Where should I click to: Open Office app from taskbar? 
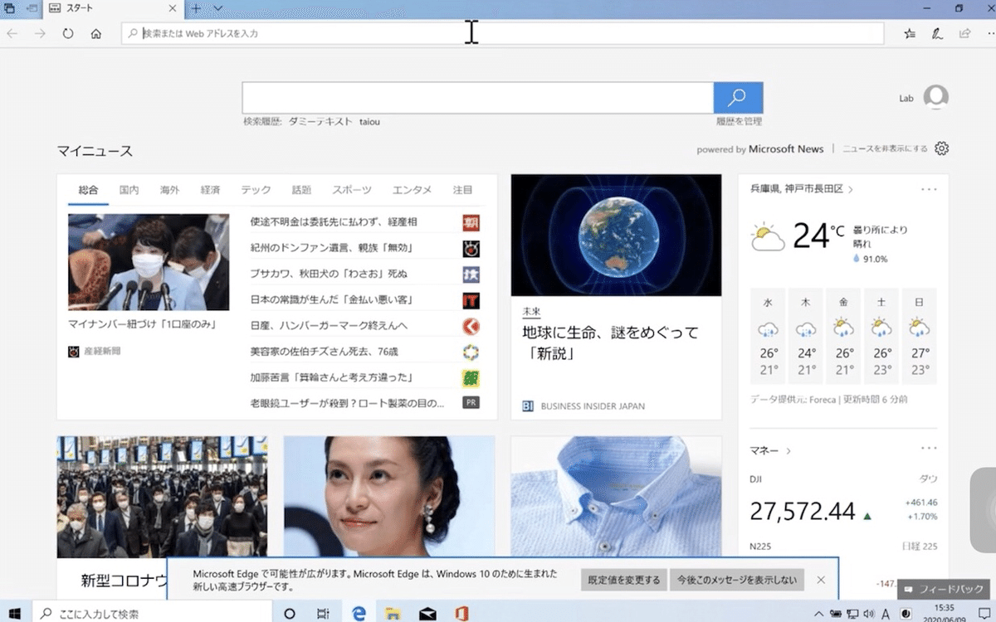(x=461, y=614)
